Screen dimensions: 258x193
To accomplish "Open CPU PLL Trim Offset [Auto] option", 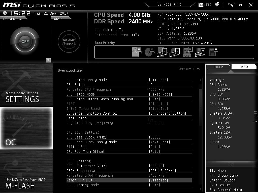I will pos(129,152).
